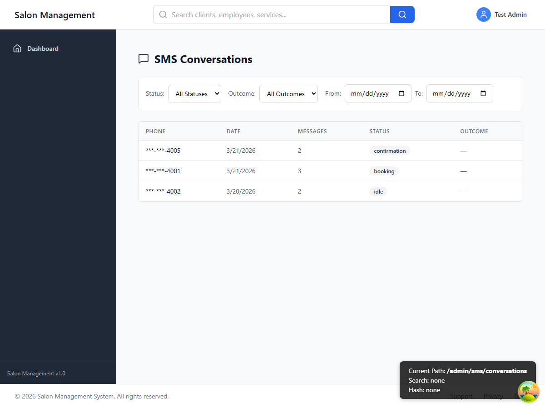Click the blue search magnifier button
The image size is (545, 408).
402,15
